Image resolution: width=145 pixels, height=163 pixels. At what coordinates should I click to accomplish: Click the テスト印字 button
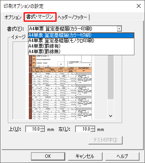click(105, 140)
